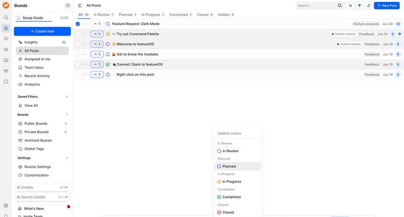Tick the Setup Guide checkbox
The width and height of the screenshot is (404, 217).
click(x=18, y=18)
